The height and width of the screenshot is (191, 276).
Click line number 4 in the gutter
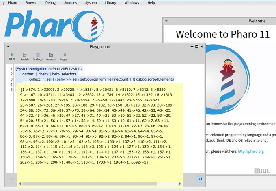11,84
